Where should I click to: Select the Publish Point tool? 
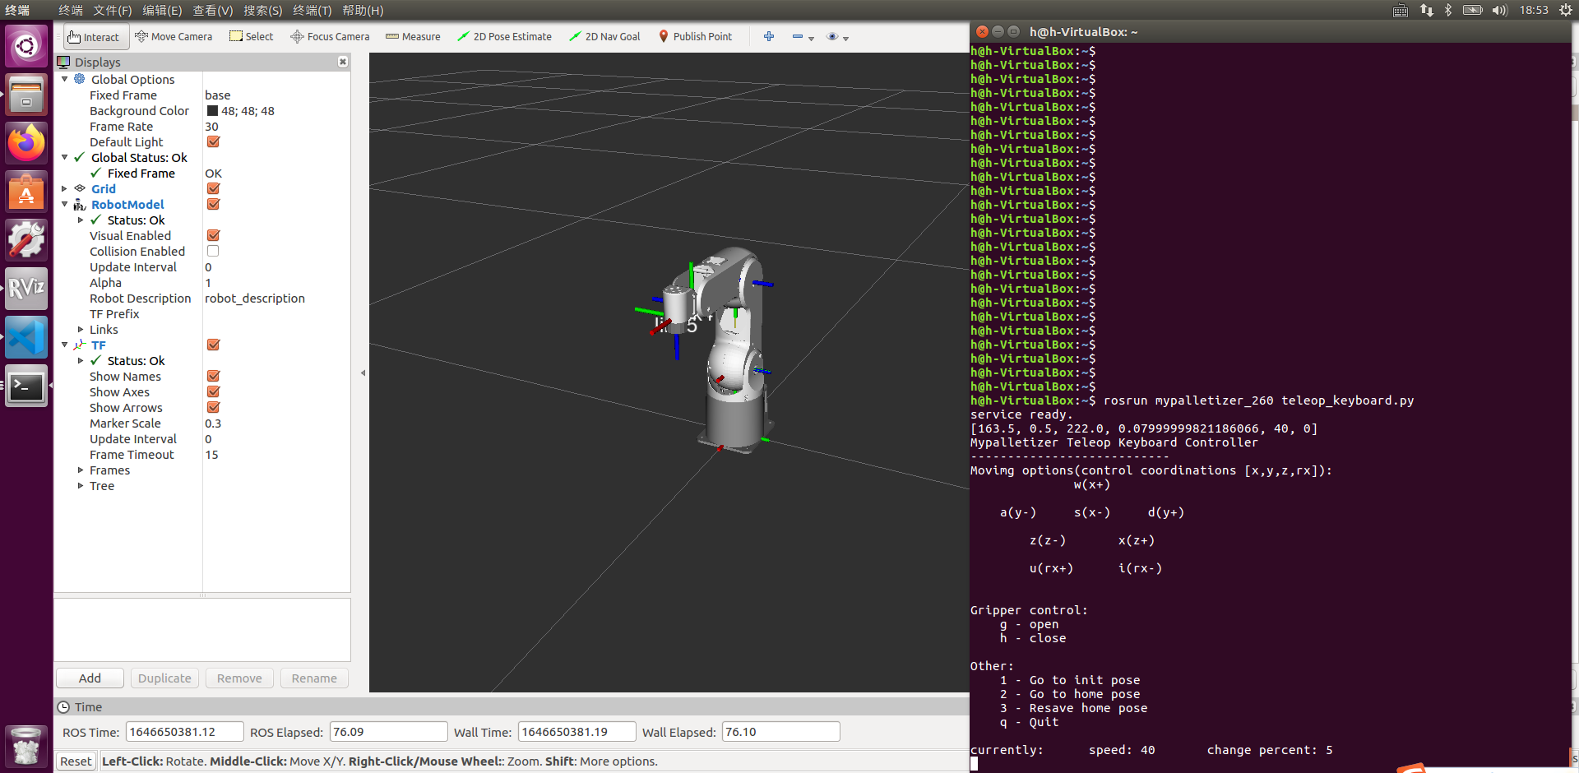[695, 37]
